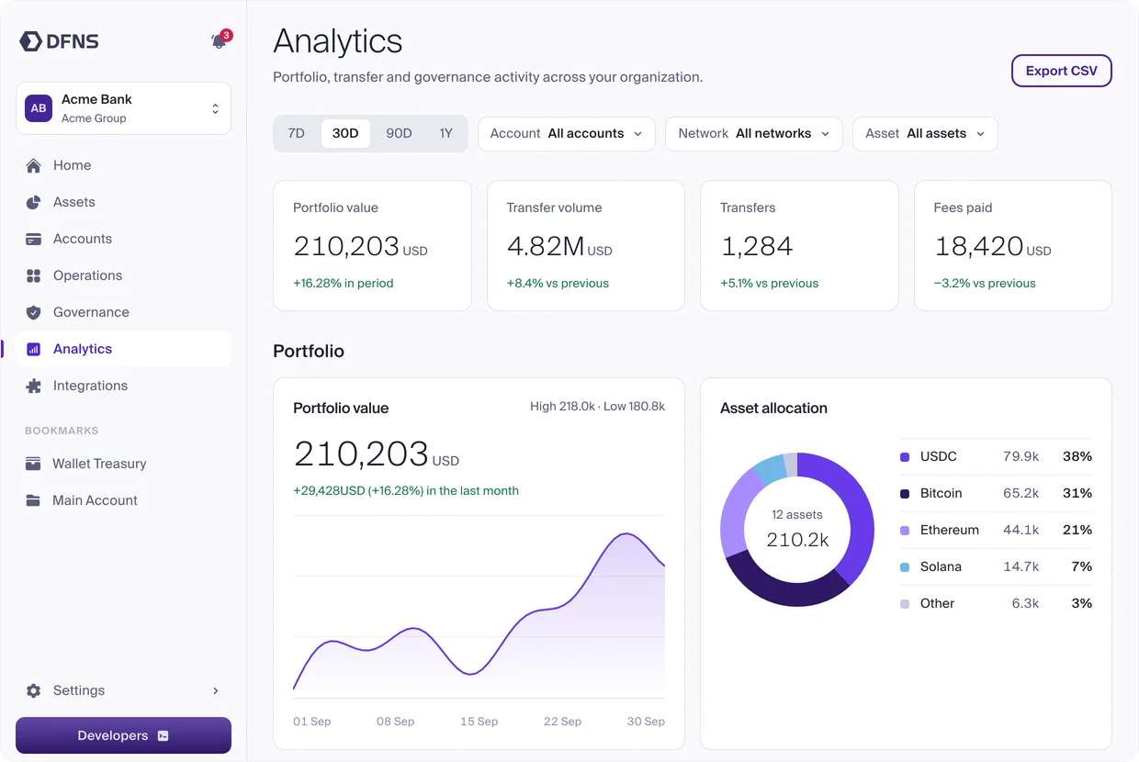Click the DFNS logo
This screenshot has width=1139, height=762.
point(59,41)
